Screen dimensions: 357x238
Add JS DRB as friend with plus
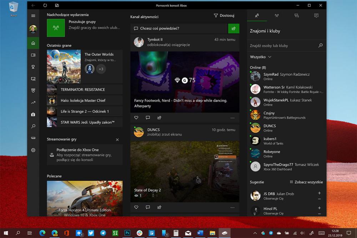(x=320, y=193)
